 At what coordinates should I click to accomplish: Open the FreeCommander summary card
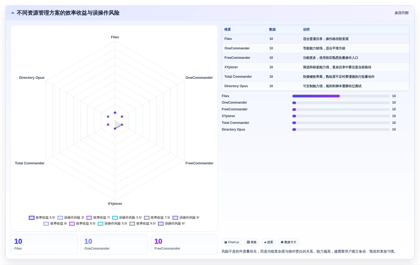coord(184,244)
